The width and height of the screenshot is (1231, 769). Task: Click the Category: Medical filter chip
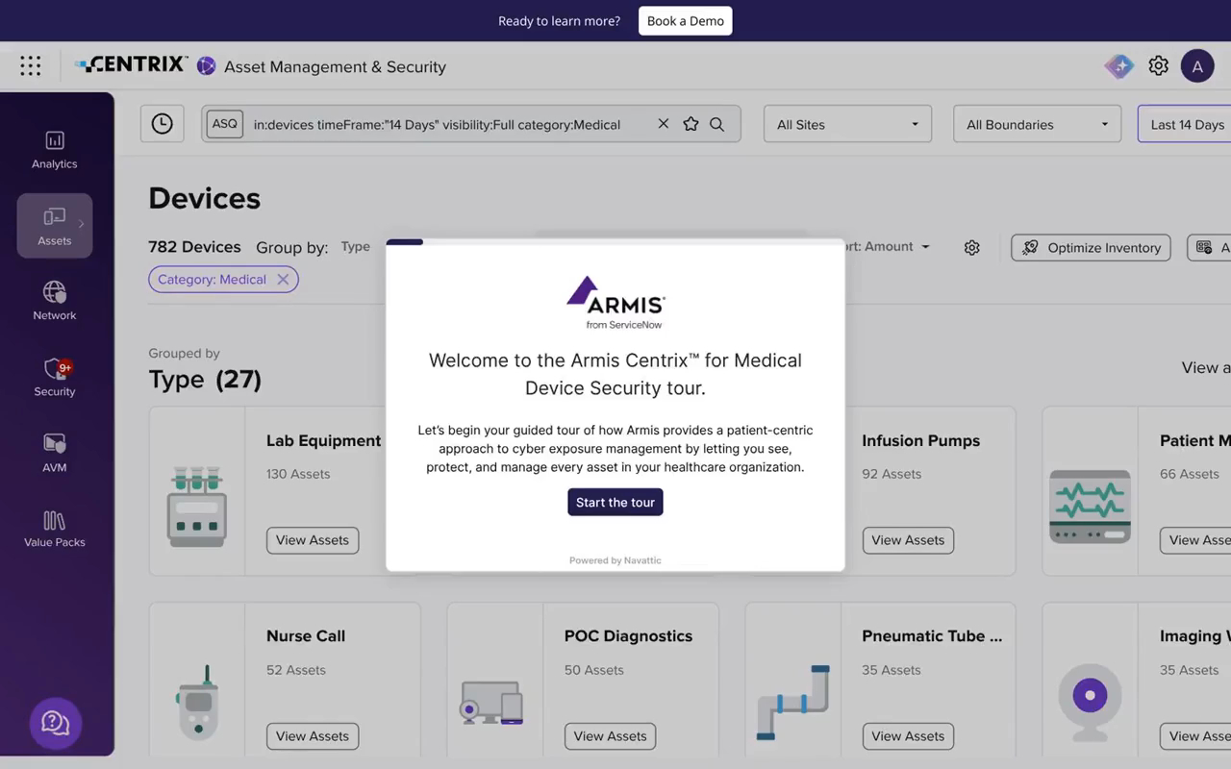click(x=223, y=279)
